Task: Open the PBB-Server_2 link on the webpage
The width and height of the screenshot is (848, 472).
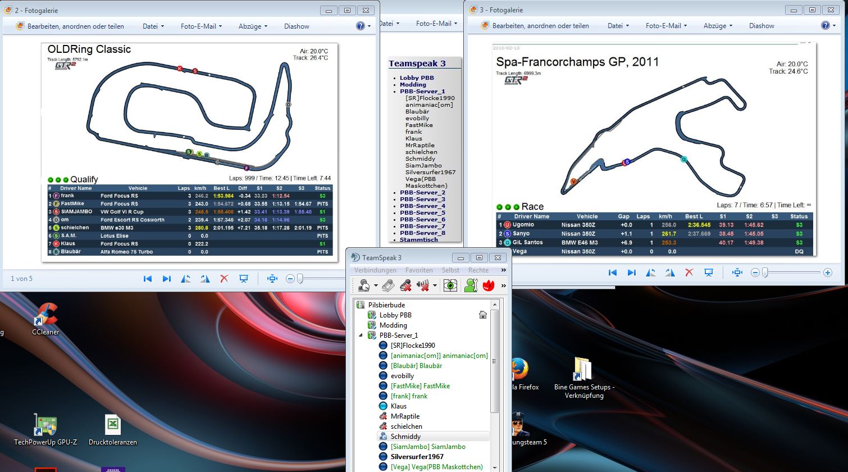Action: pyautogui.click(x=422, y=192)
